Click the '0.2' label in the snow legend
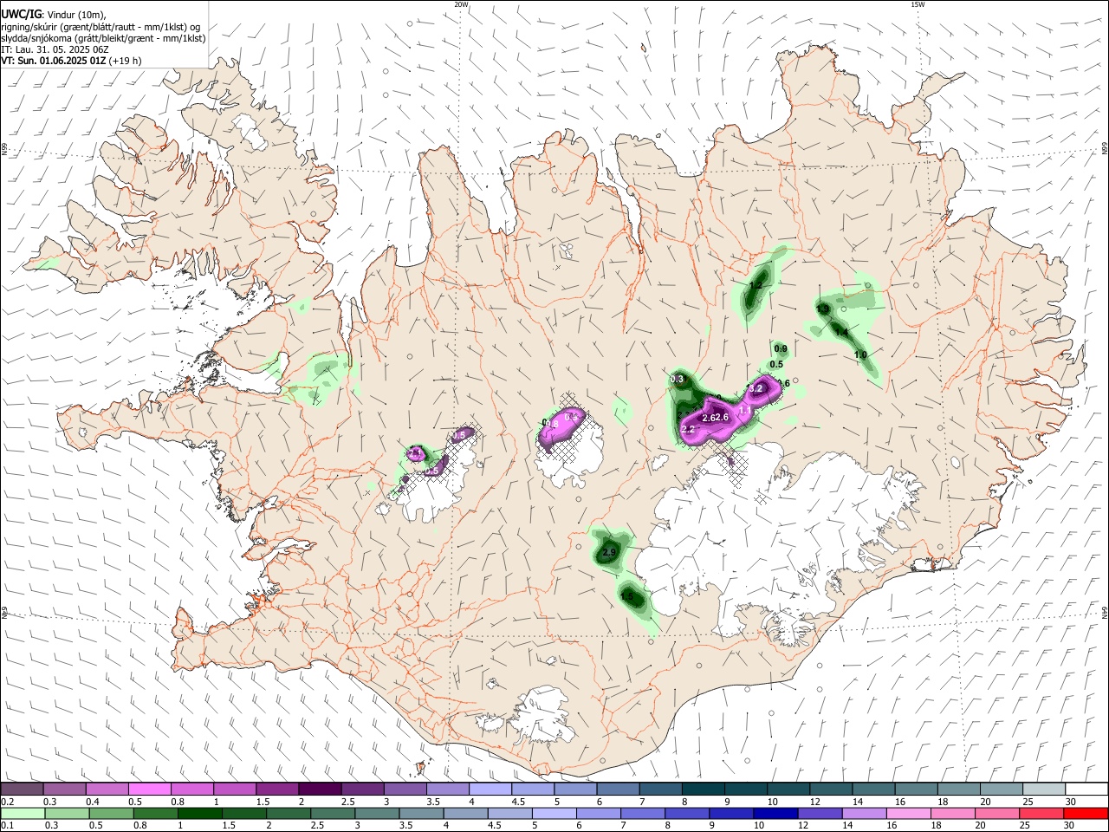 click(7, 802)
